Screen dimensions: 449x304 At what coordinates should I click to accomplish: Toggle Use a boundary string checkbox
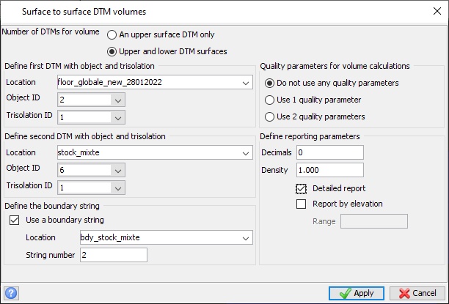(13, 220)
